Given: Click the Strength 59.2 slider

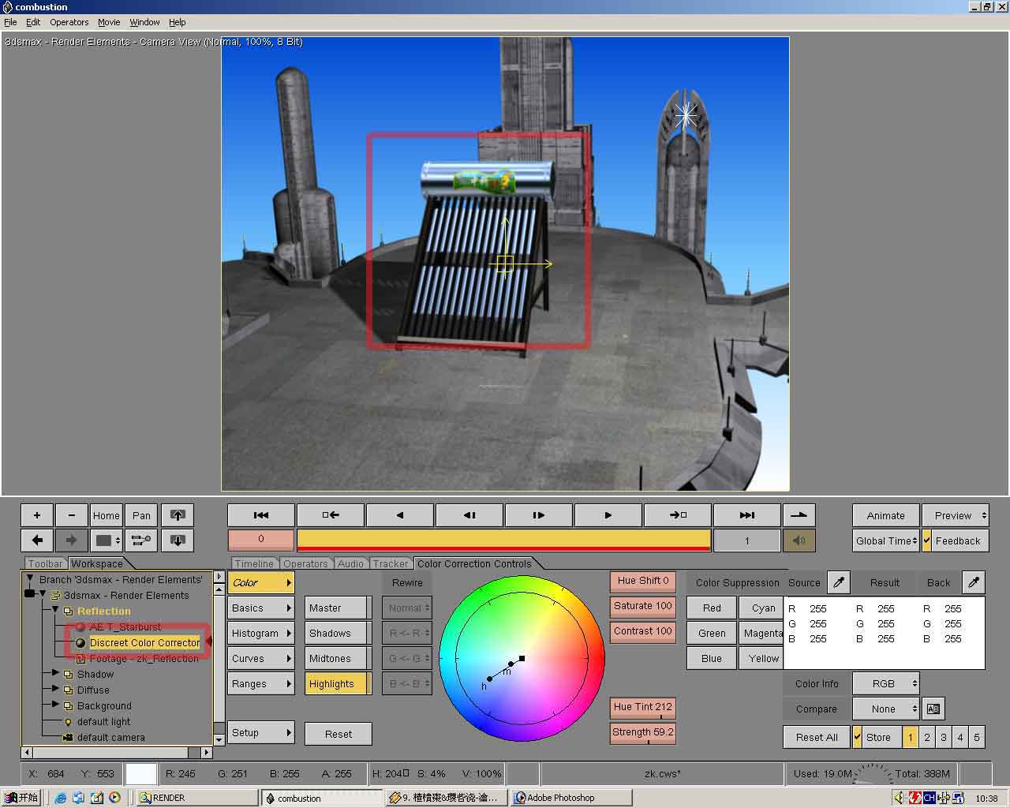Looking at the screenshot, I should point(643,732).
